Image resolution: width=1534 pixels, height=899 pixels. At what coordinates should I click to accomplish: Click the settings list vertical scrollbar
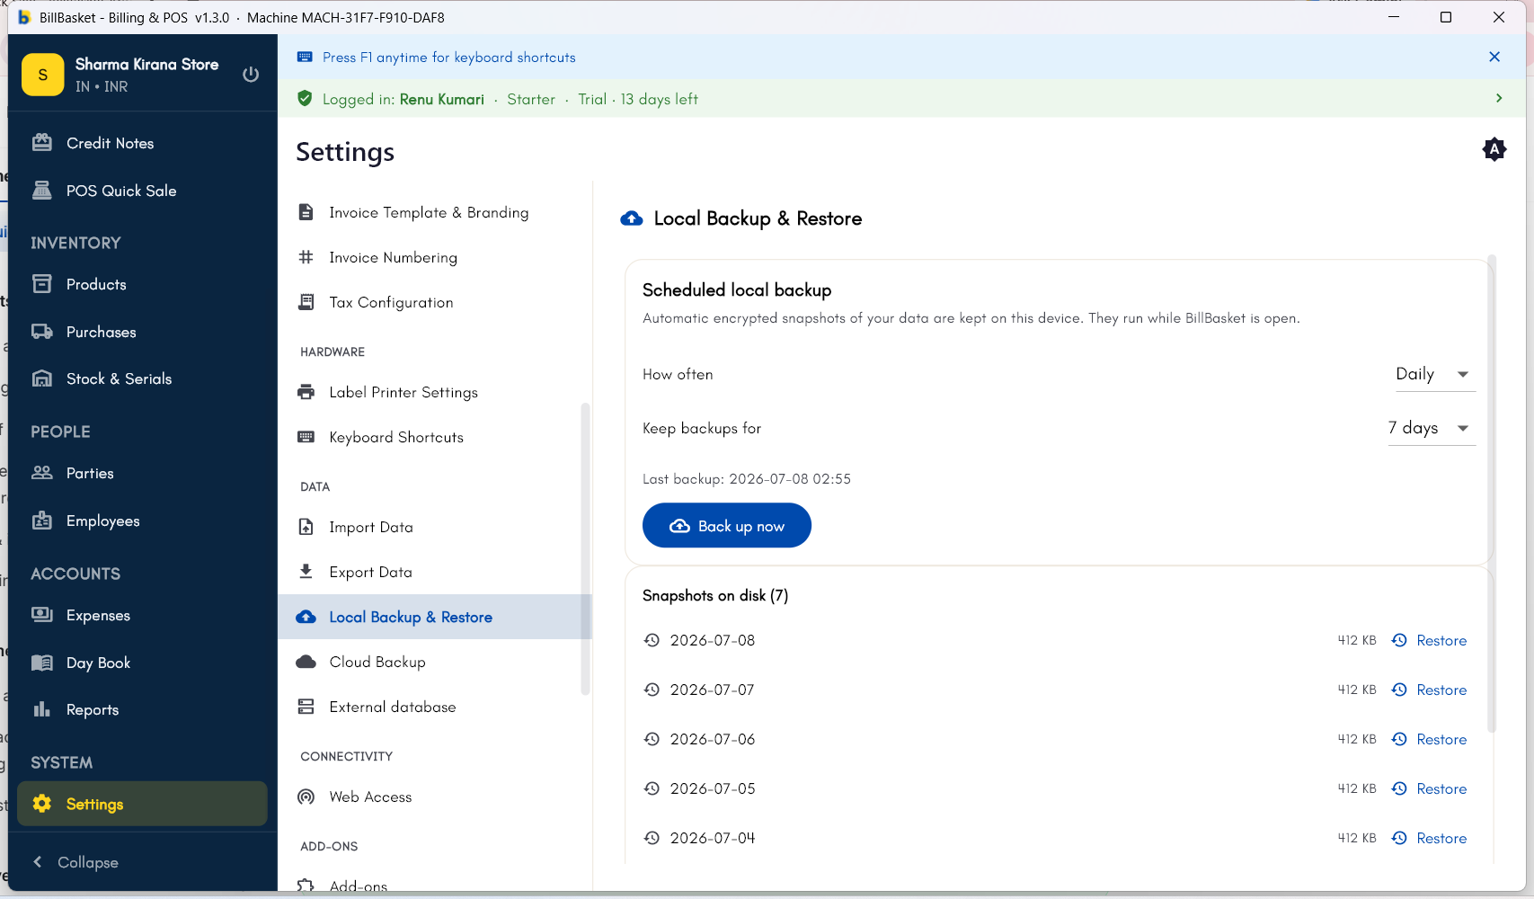585,548
